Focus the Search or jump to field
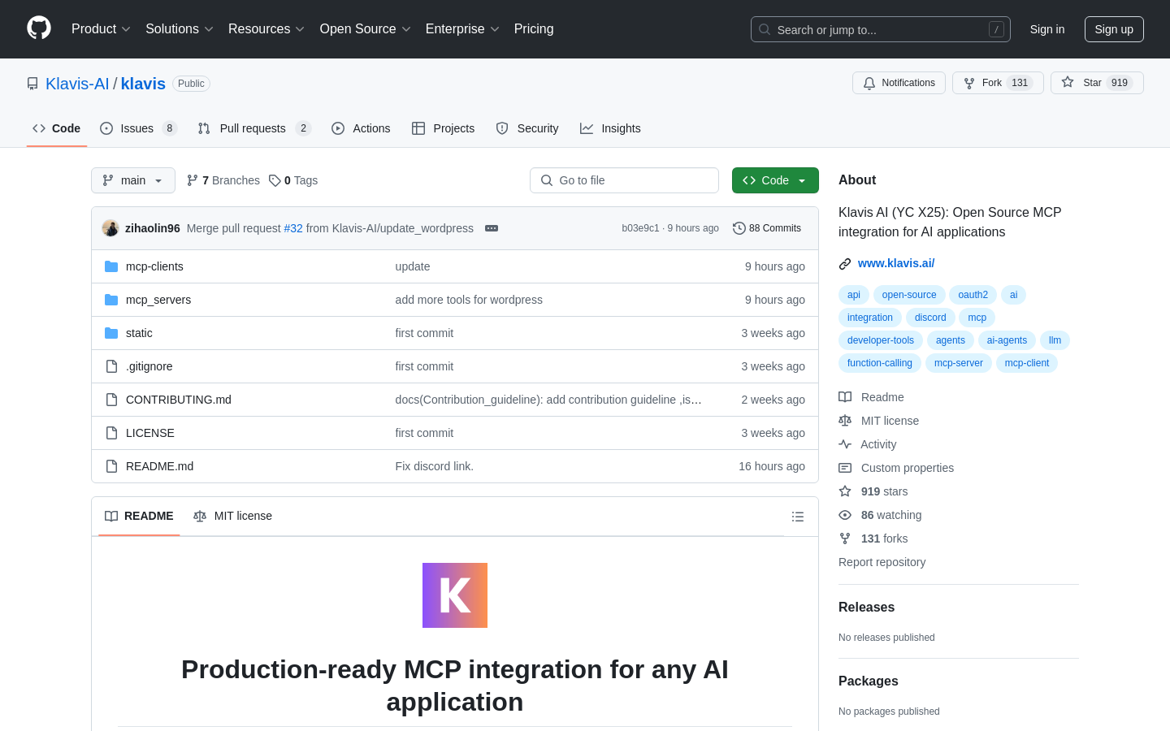This screenshot has width=1170, height=731. pyautogui.click(x=881, y=29)
